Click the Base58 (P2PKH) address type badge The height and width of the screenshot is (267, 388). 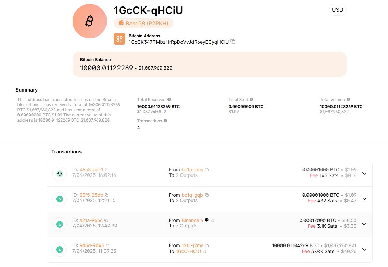click(x=143, y=23)
